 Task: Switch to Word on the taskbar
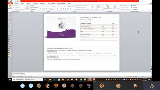point(89,79)
